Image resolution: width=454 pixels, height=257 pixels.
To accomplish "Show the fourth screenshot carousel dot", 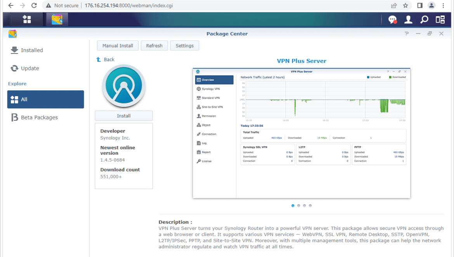I will tap(310, 205).
